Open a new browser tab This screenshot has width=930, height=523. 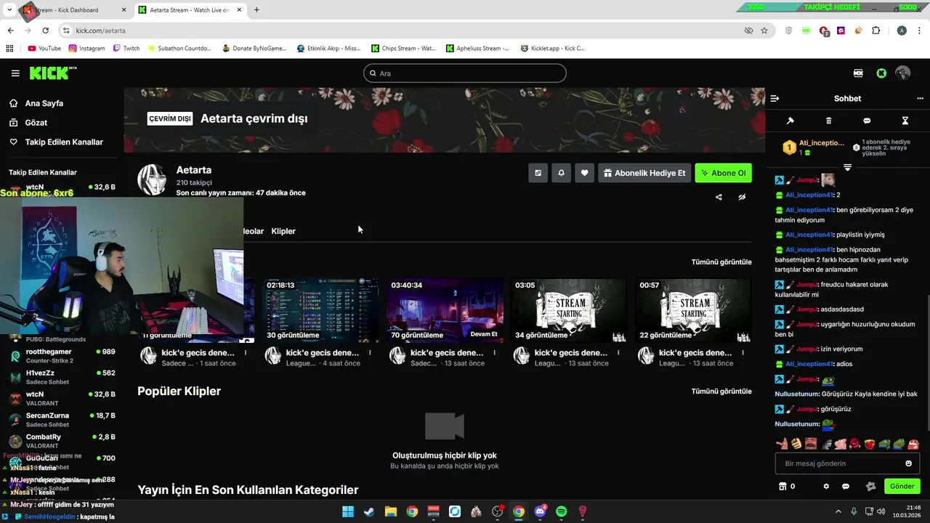(x=256, y=10)
